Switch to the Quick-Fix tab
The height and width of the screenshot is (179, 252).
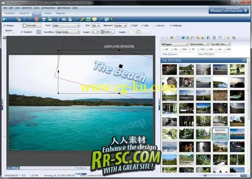click(x=24, y=13)
